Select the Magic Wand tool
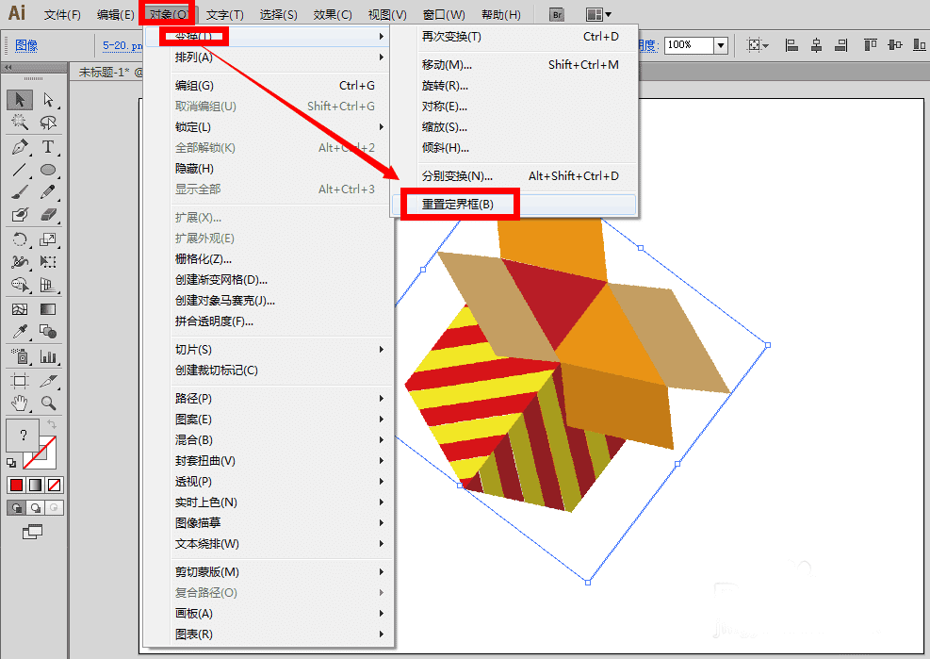This screenshot has width=930, height=659. pyautogui.click(x=20, y=122)
